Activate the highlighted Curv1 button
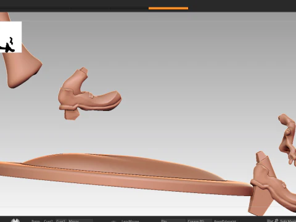 pos(61,221)
